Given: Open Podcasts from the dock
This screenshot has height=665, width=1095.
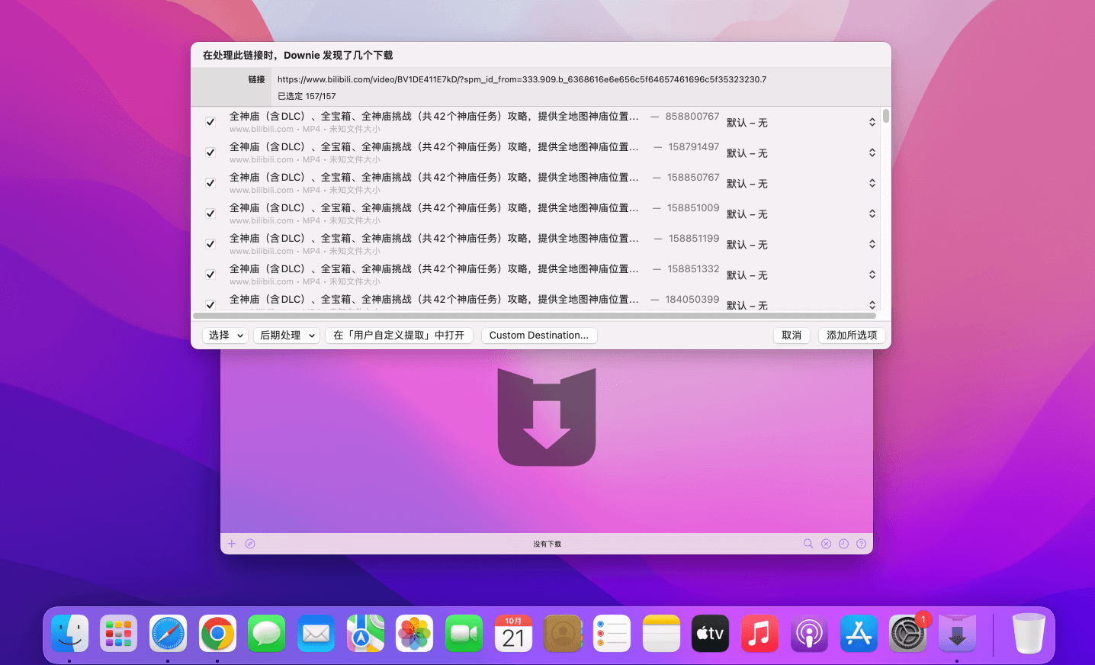Looking at the screenshot, I should coord(809,634).
